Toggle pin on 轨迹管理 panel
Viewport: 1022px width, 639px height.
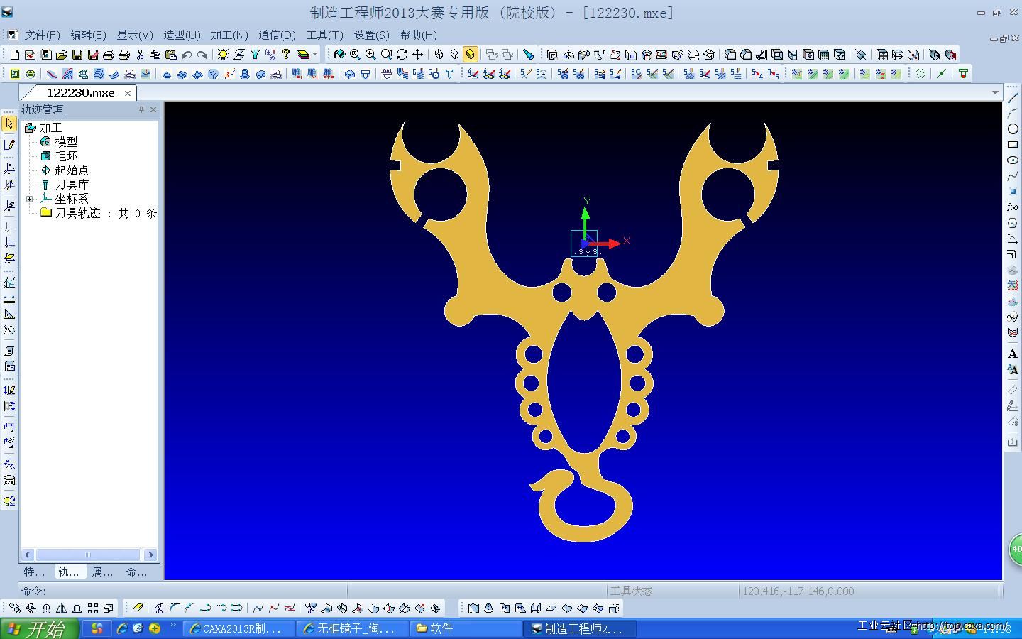141,109
